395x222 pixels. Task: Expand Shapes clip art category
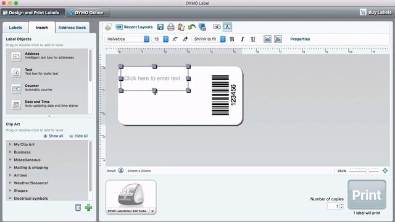pos(10,191)
